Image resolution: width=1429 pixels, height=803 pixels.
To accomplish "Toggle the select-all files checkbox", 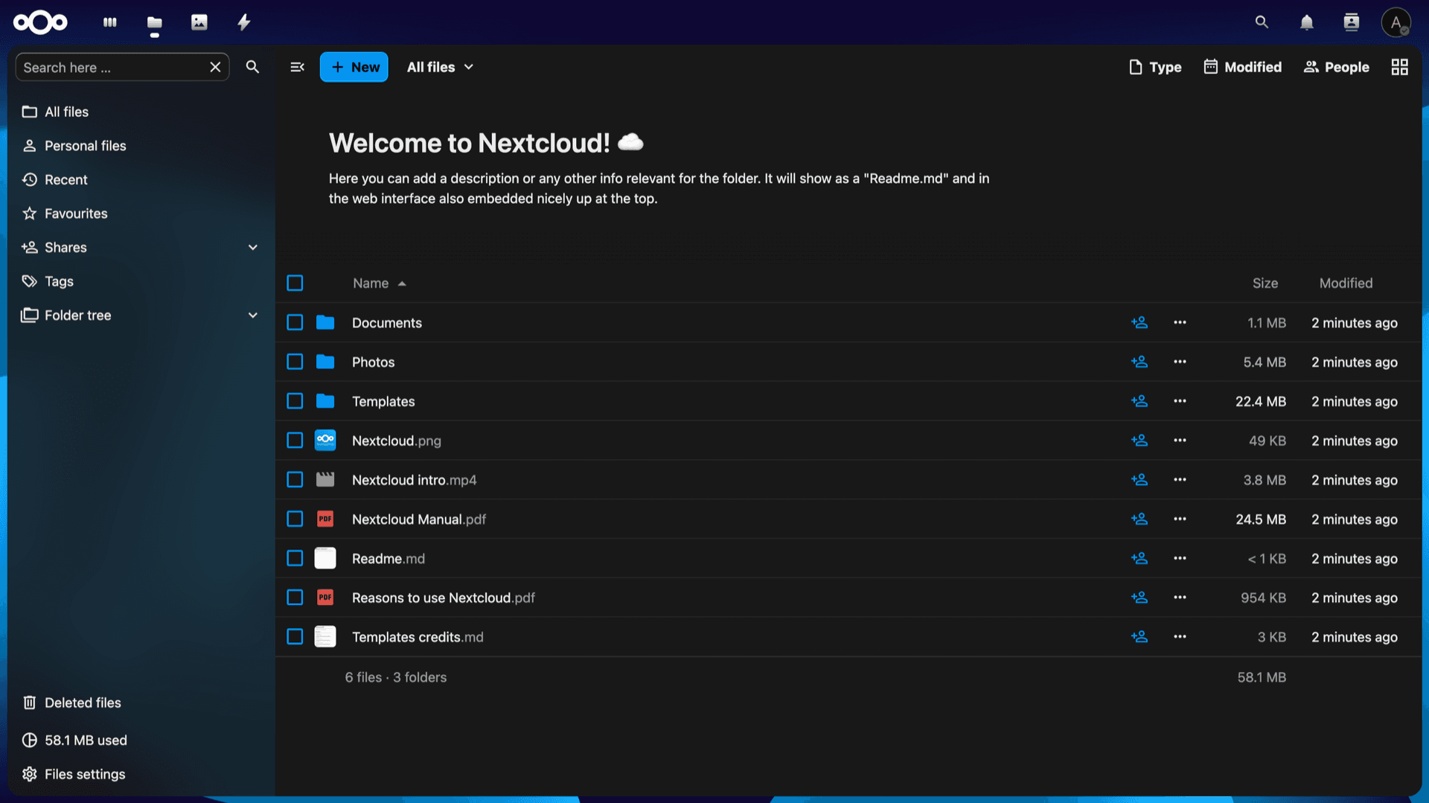I will (295, 283).
